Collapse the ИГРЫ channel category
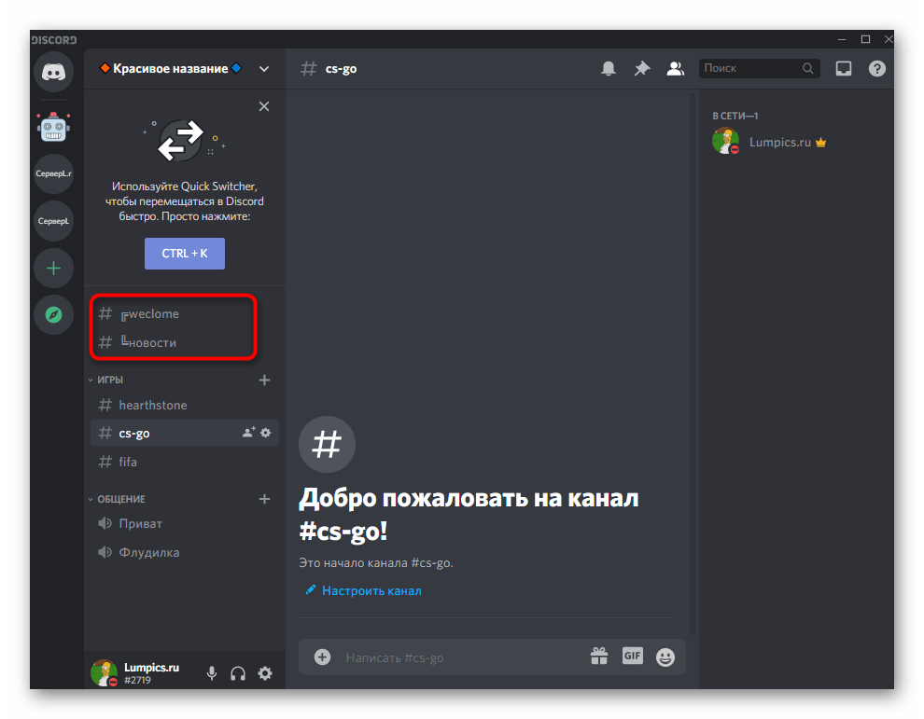The width and height of the screenshot is (924, 719). click(110, 380)
